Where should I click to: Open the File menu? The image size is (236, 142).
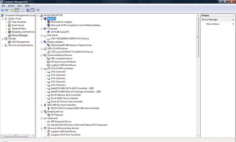[3, 6]
